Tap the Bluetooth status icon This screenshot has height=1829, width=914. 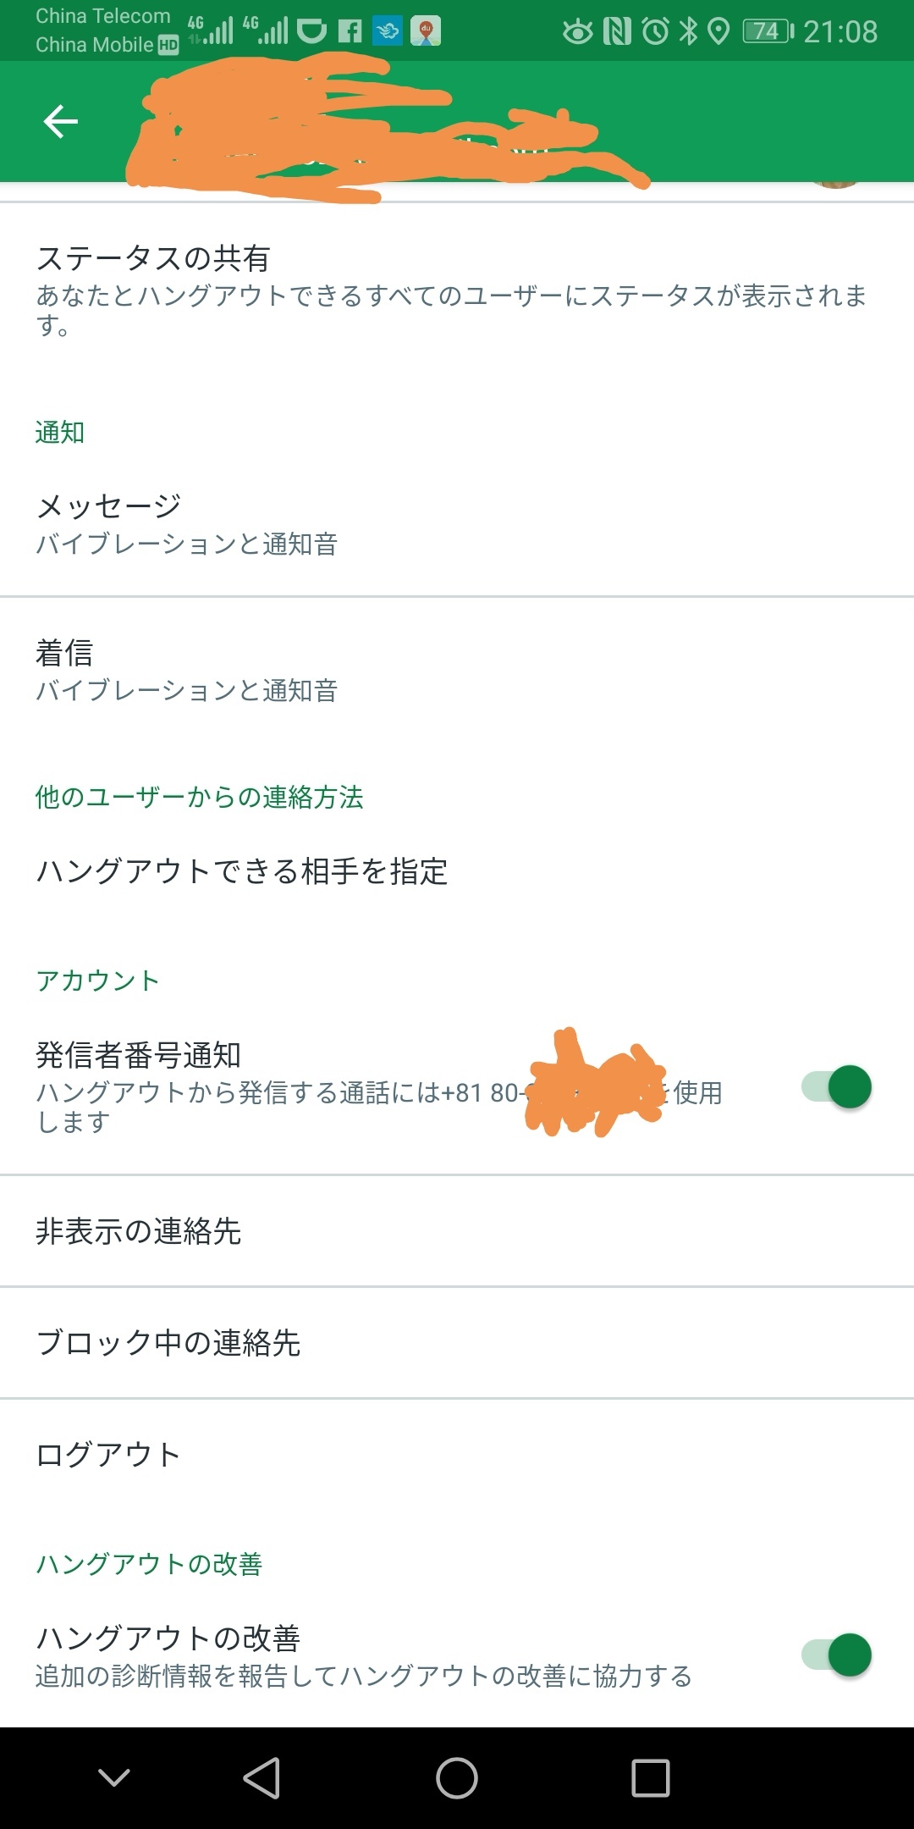pos(689,32)
